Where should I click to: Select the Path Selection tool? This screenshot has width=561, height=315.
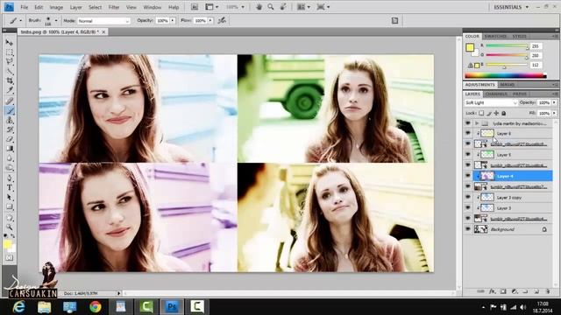[10, 198]
